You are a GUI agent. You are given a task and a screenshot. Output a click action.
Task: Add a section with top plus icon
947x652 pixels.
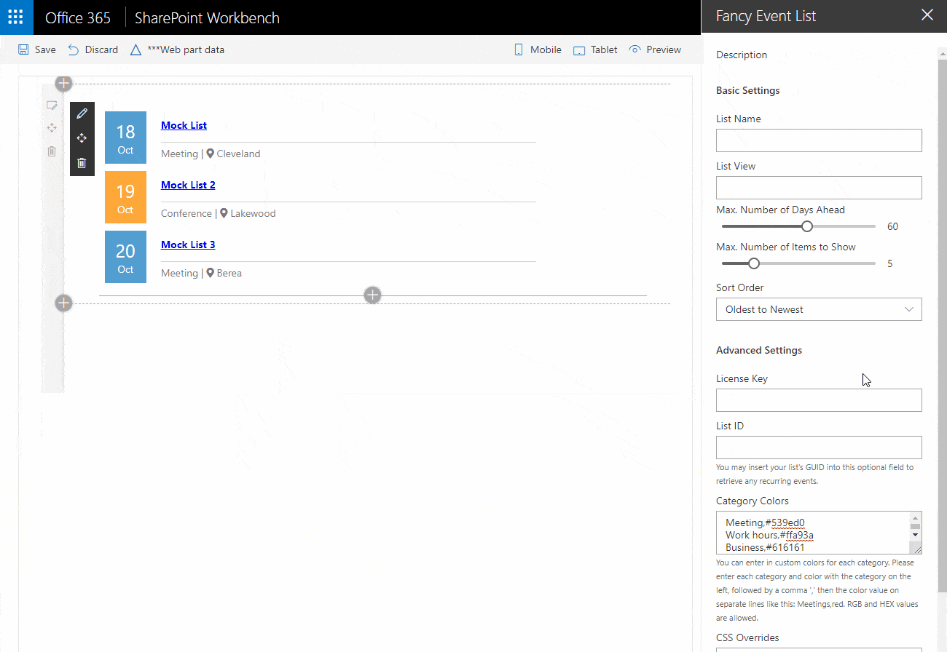point(64,84)
